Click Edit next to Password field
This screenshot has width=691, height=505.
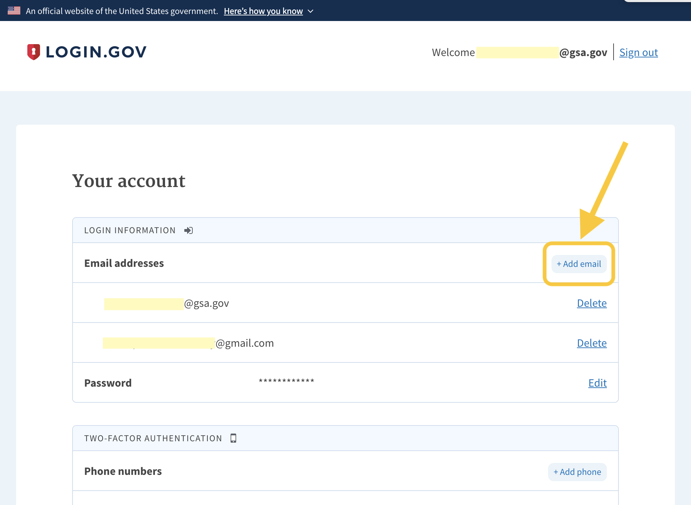(597, 382)
